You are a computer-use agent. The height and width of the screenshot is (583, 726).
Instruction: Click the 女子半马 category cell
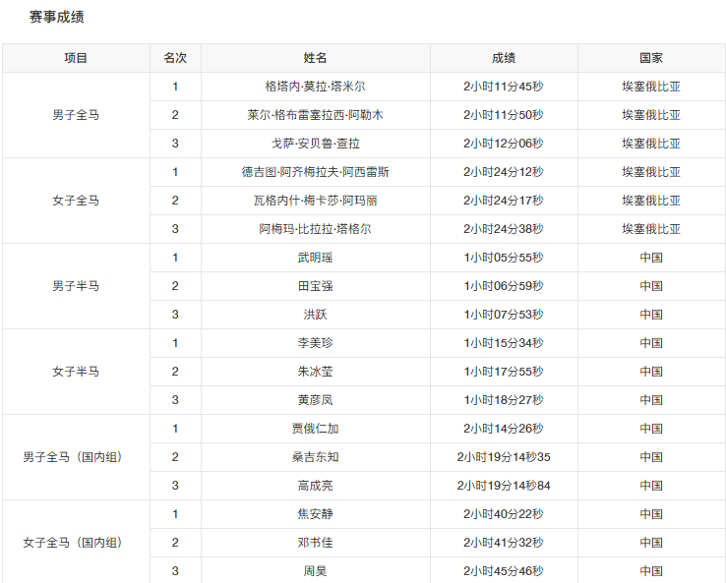76,372
